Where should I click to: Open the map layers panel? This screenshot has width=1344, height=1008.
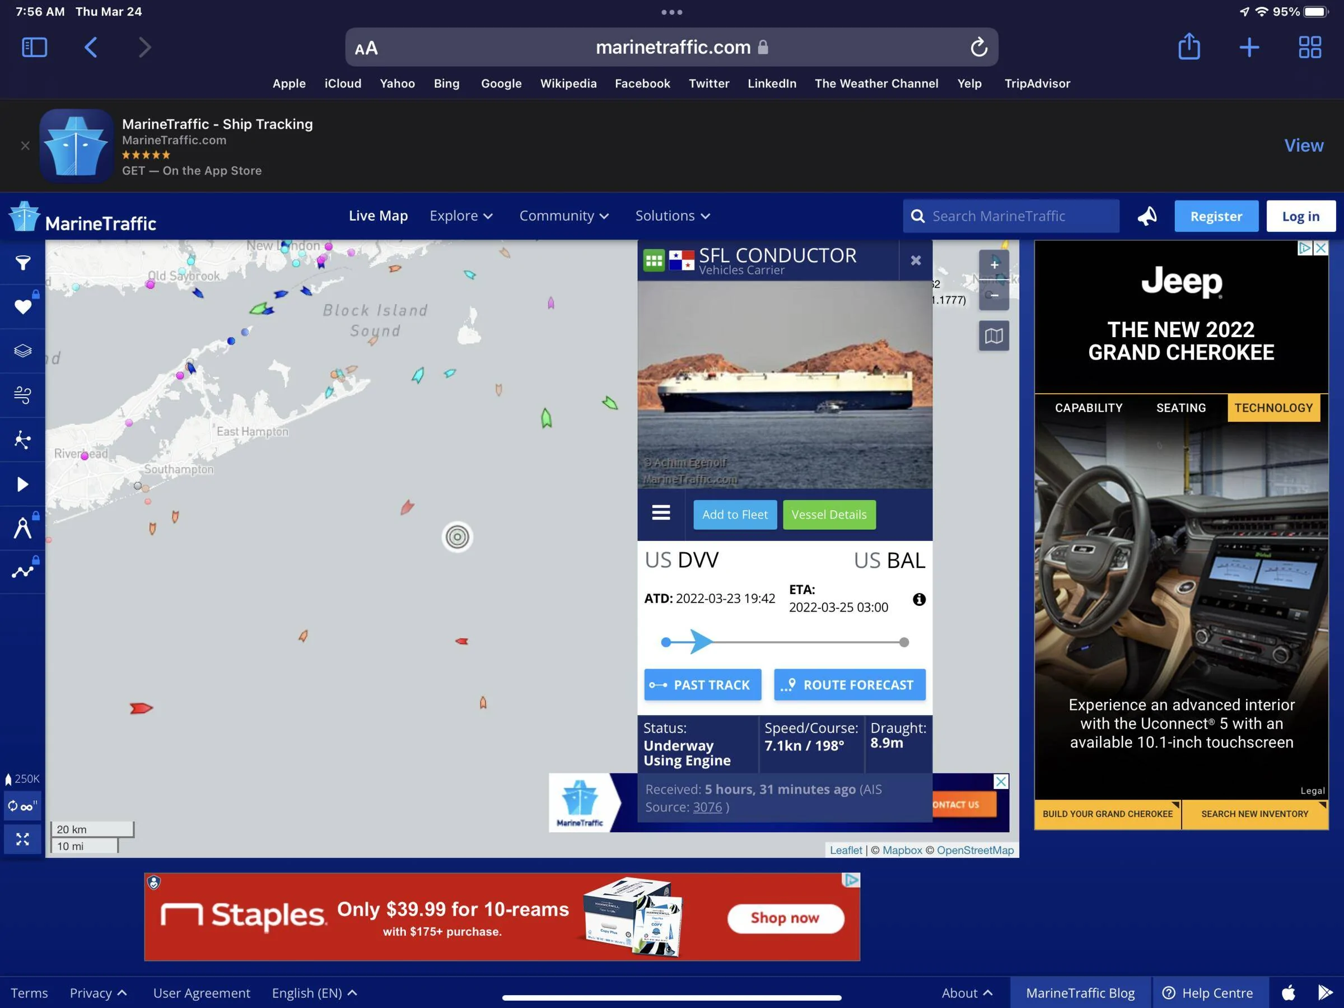coord(22,351)
